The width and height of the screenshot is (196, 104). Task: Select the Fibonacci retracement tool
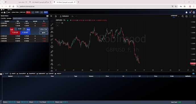pos(52,28)
